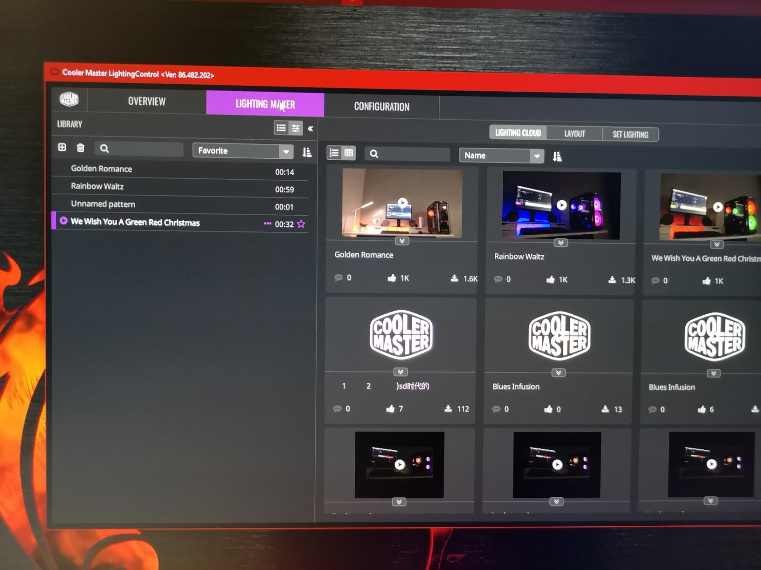This screenshot has height=570, width=761.
Task: Open the Rainbow Waltz cloud title
Action: click(519, 257)
